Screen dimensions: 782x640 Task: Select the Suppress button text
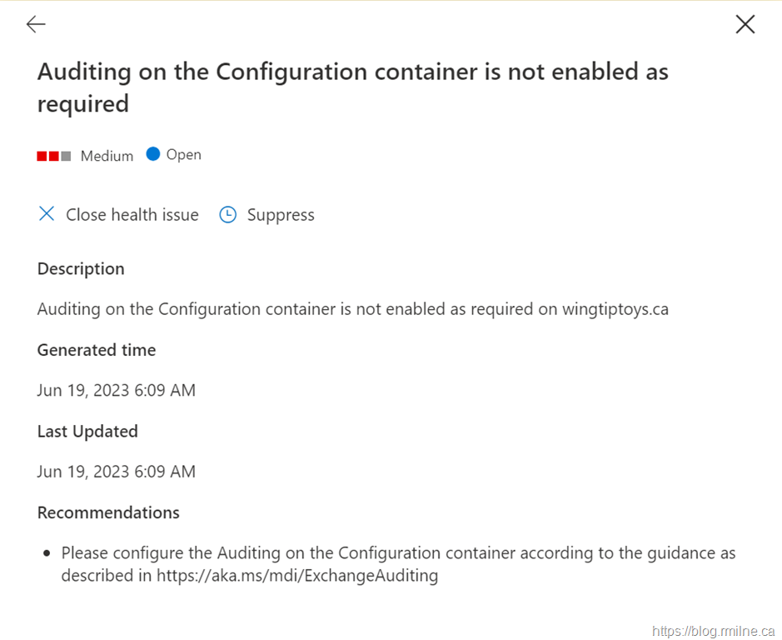coord(281,215)
